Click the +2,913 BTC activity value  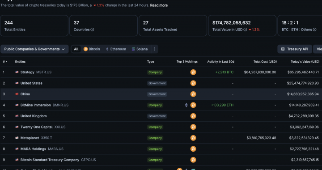pyautogui.click(x=224, y=72)
